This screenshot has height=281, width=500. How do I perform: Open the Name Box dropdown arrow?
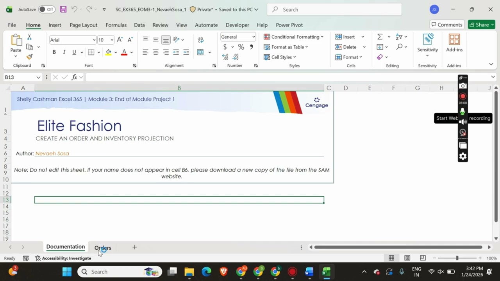pos(38,77)
